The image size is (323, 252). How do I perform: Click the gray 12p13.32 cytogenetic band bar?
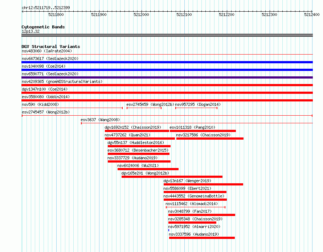click(x=167, y=35)
